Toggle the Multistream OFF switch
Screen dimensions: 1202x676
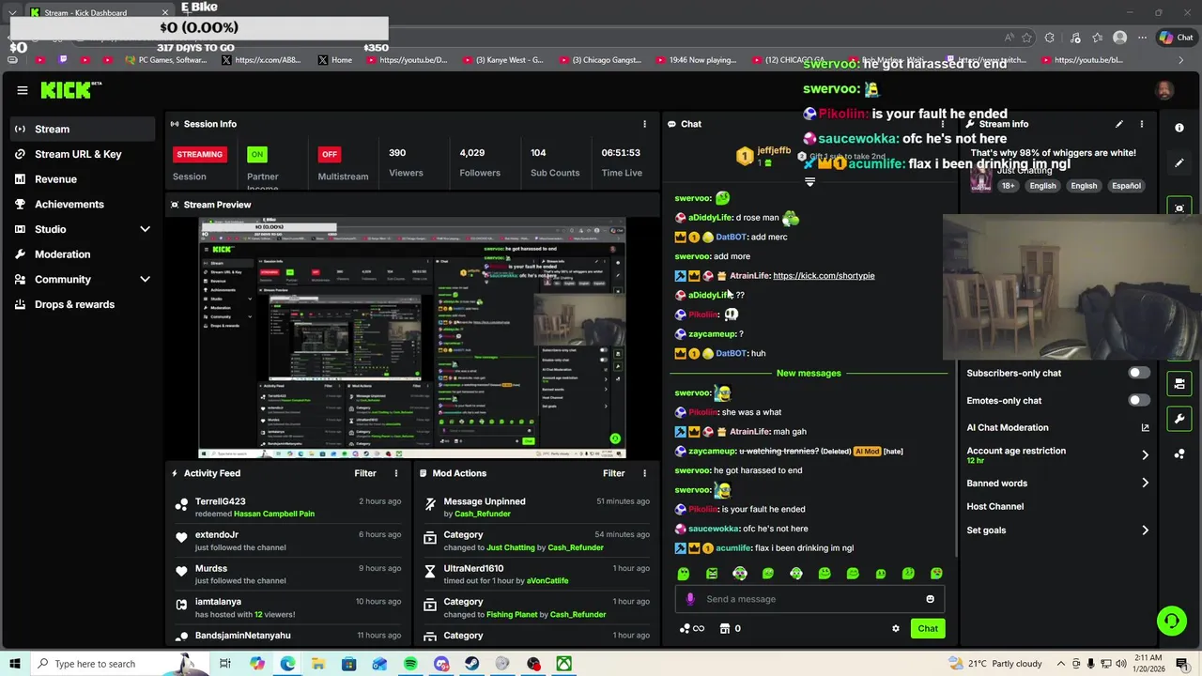[x=329, y=154]
